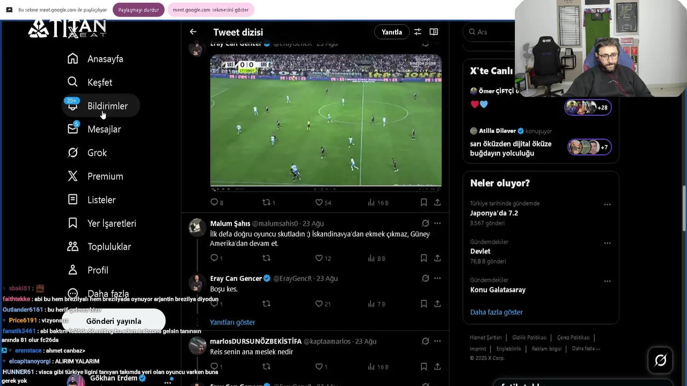The width and height of the screenshot is (687, 386).
Task: View analytics 8 B on Malum Şahıs tweet
Action: 377,258
